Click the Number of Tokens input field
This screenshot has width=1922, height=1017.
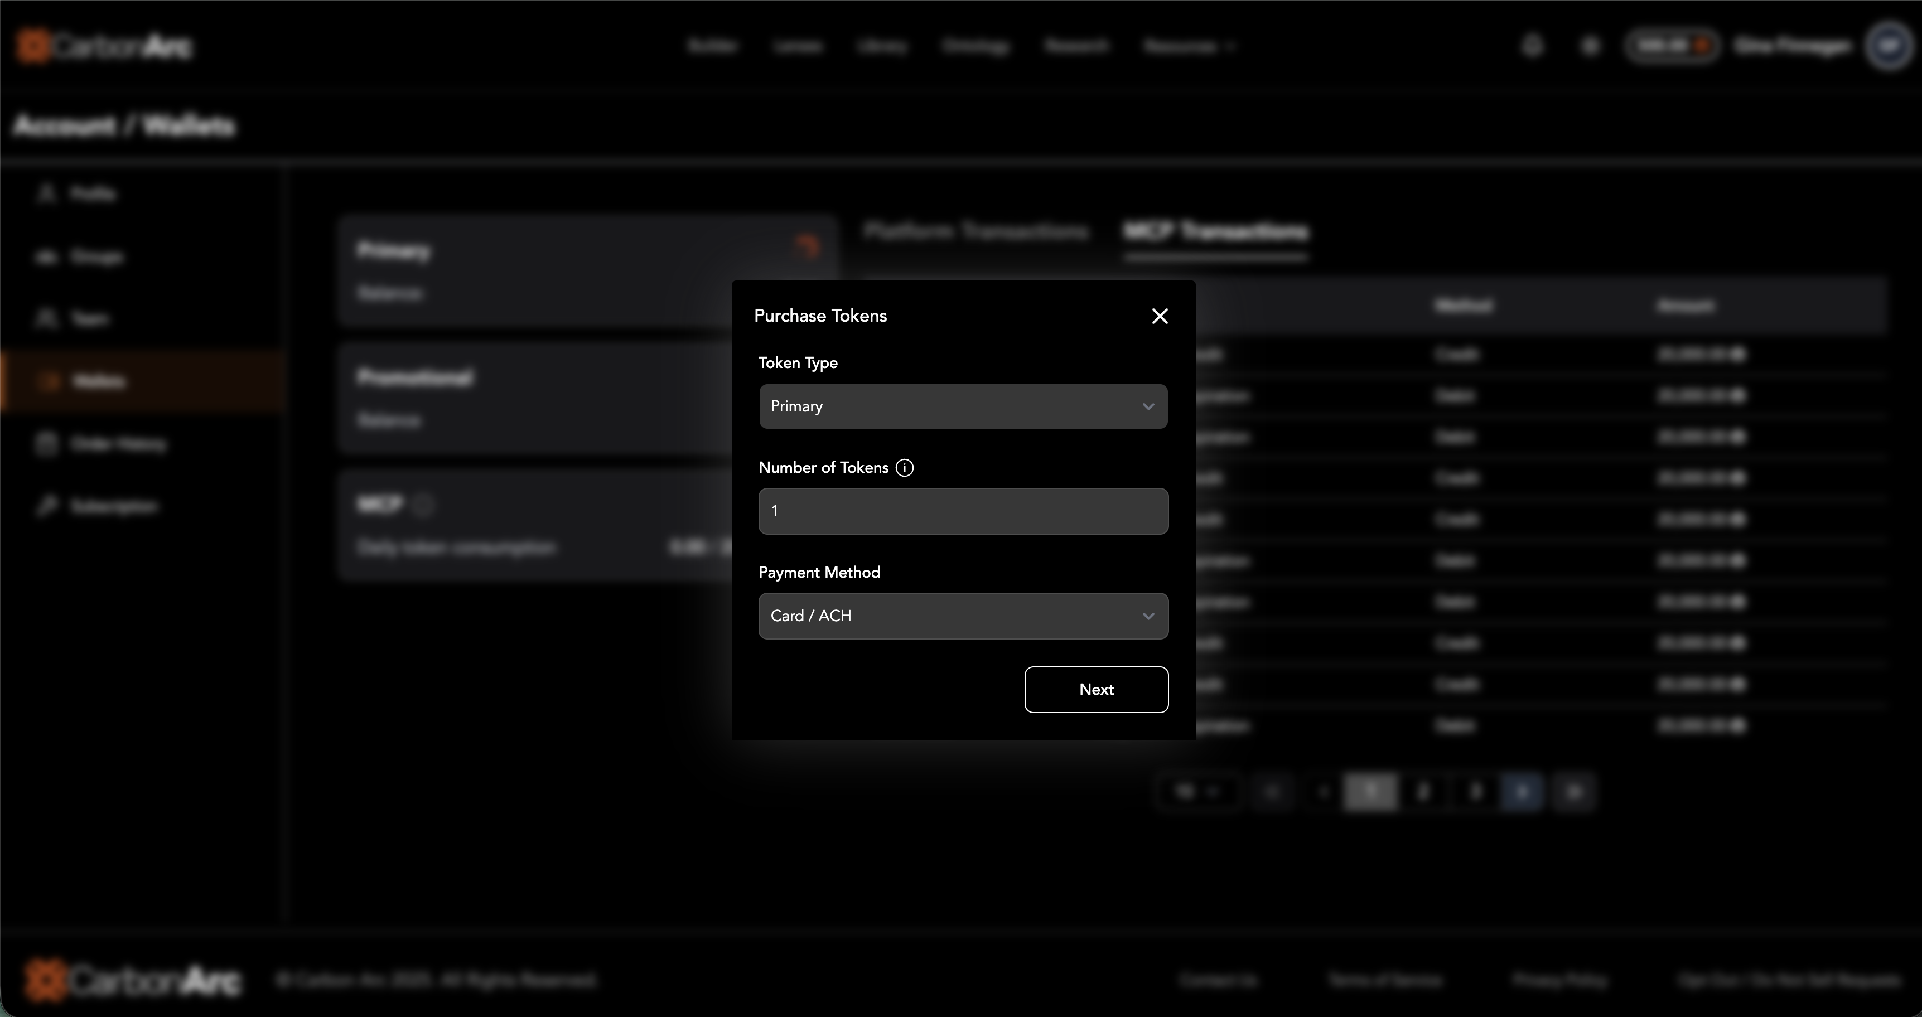pyautogui.click(x=963, y=511)
